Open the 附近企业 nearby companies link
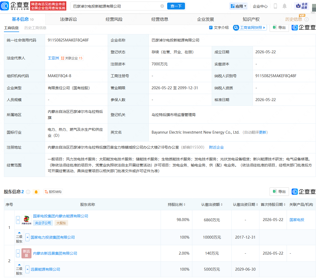The width and height of the screenshot is (316, 278). (x=216, y=147)
